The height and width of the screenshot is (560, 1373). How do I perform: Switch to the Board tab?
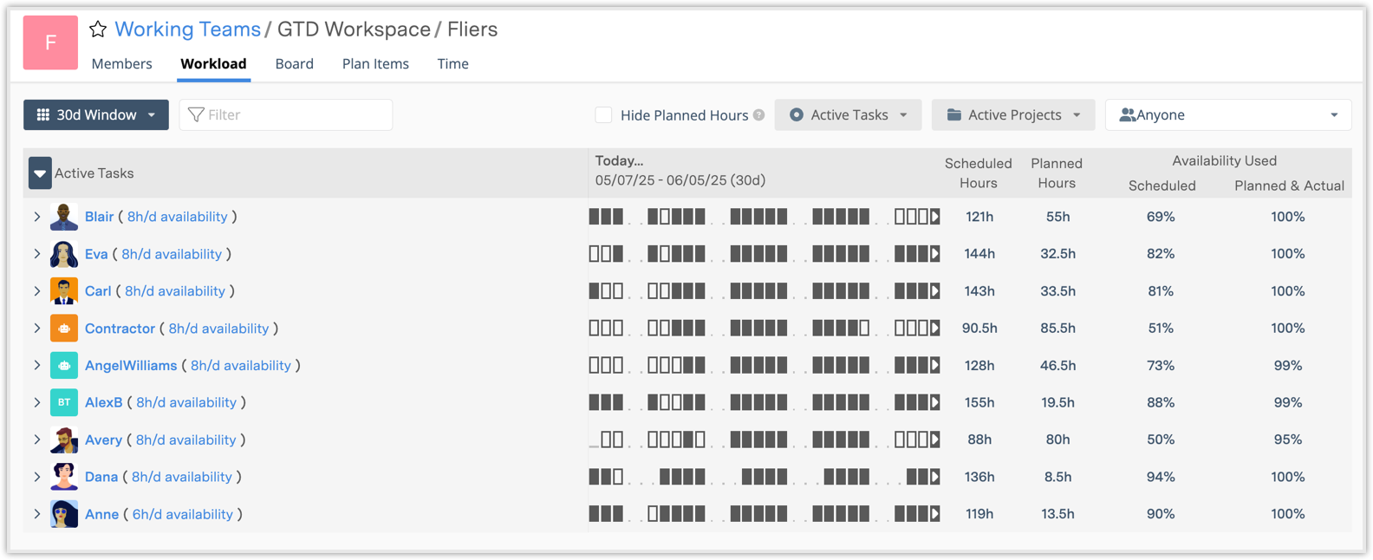pos(294,64)
